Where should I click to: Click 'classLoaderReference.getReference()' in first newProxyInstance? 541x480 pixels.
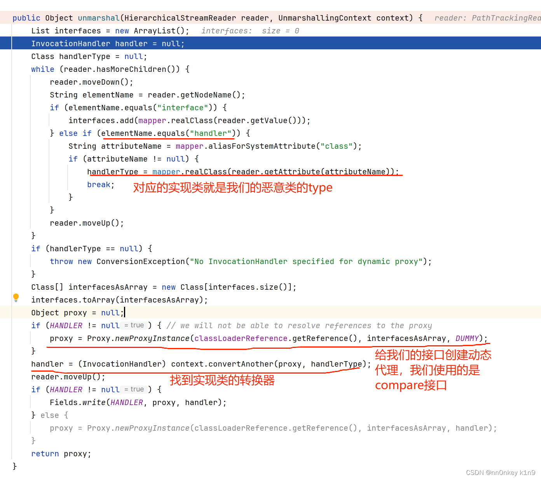[x=276, y=338]
